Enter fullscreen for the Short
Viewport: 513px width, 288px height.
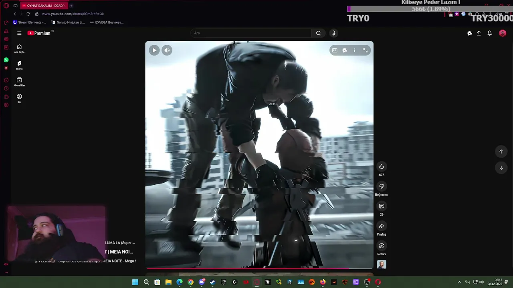(365, 50)
